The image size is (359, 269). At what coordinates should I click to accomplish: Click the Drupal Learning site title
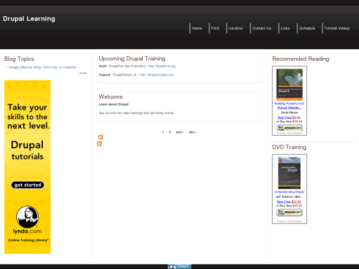click(29, 19)
